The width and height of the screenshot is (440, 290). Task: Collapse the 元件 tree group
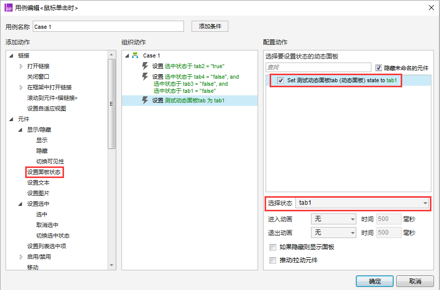11,119
